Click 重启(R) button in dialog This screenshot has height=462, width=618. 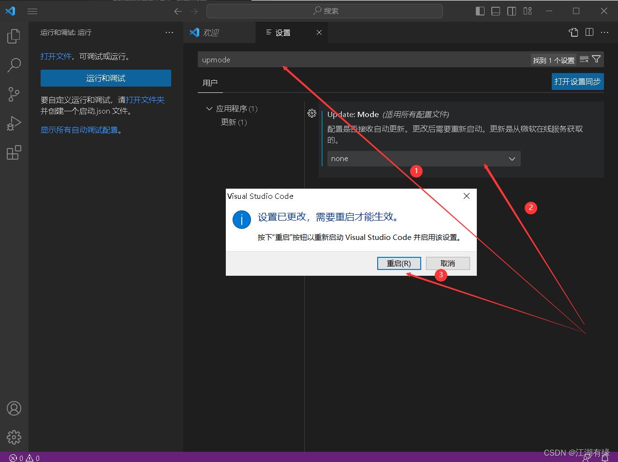click(x=399, y=263)
